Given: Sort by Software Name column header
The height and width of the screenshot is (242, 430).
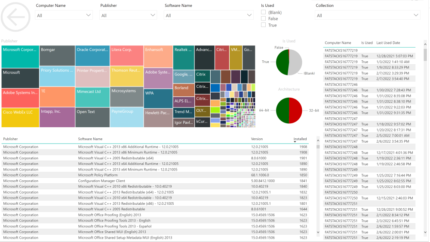Looking at the screenshot, I should 90,139.
